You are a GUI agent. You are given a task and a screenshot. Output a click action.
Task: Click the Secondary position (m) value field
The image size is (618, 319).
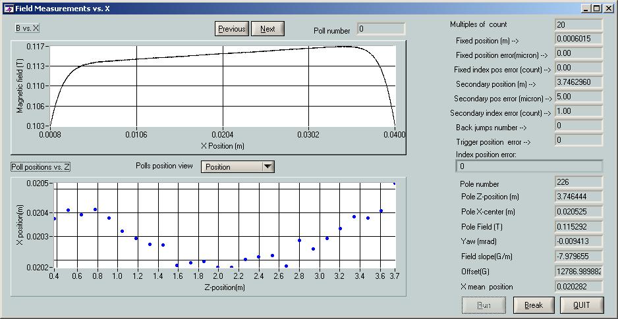578,83
